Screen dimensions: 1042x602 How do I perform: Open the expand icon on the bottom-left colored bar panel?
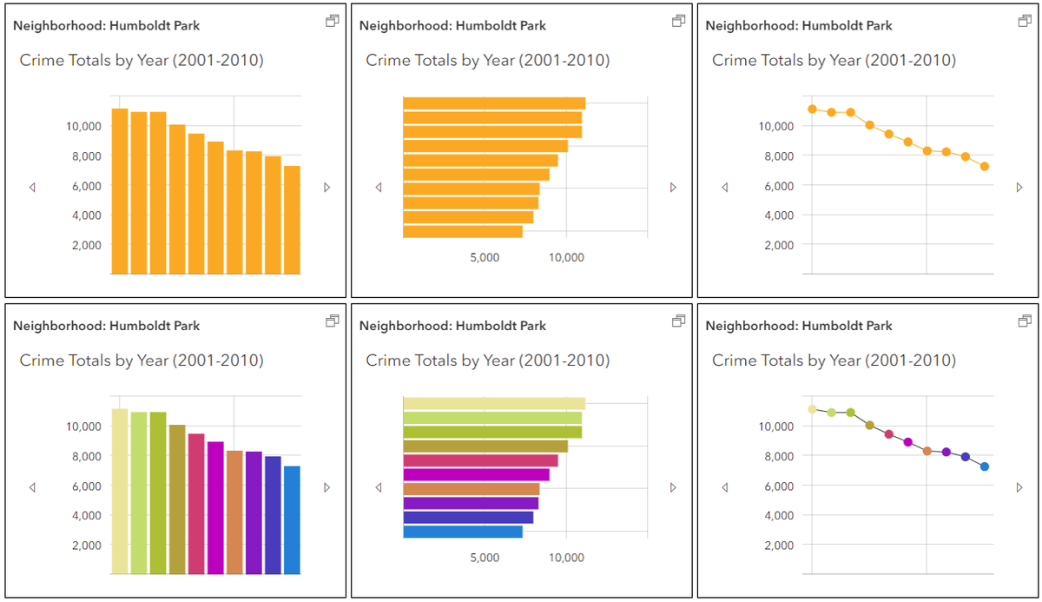tap(332, 321)
